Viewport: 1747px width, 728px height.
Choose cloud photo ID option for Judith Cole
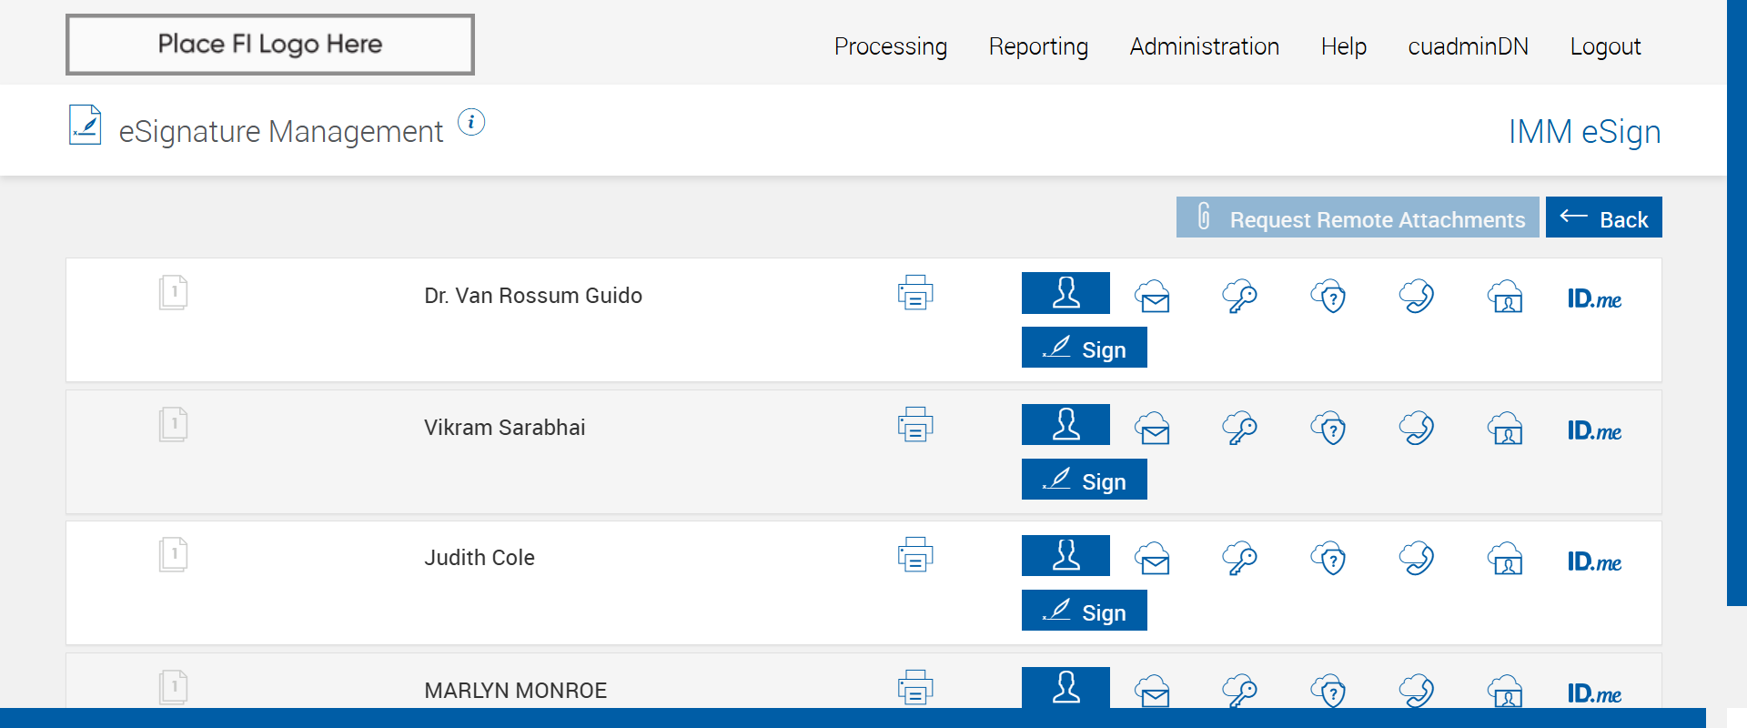point(1506,558)
